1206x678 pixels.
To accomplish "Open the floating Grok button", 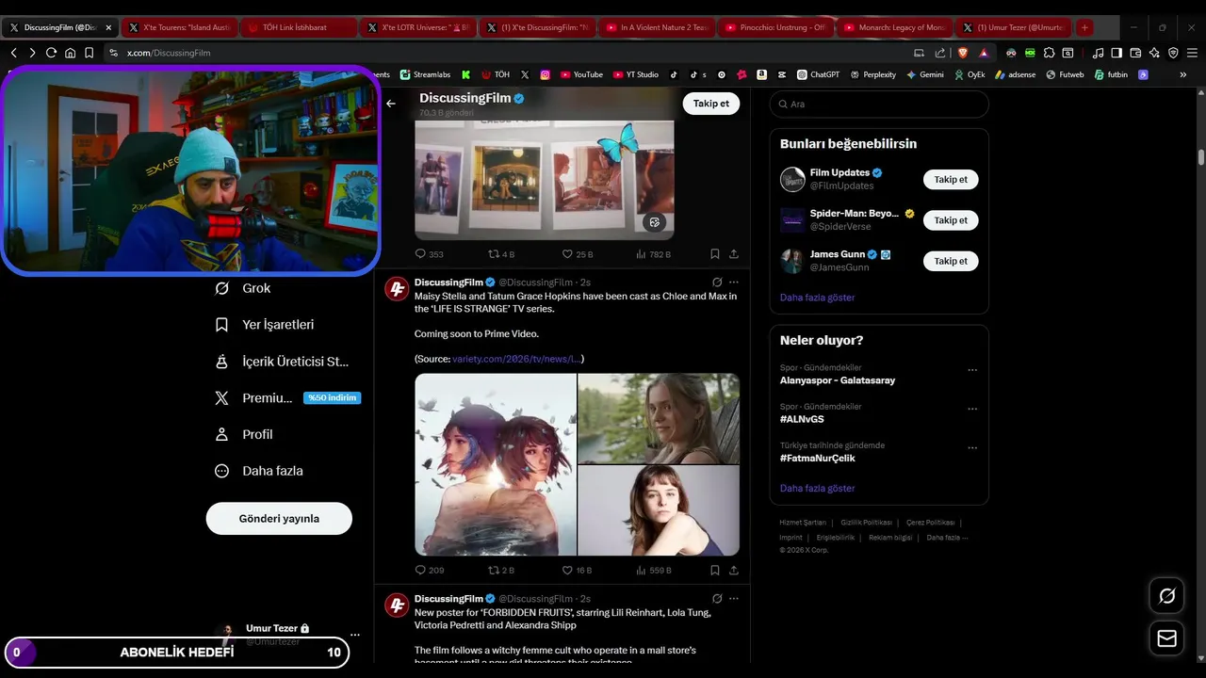I will pyautogui.click(x=1167, y=596).
